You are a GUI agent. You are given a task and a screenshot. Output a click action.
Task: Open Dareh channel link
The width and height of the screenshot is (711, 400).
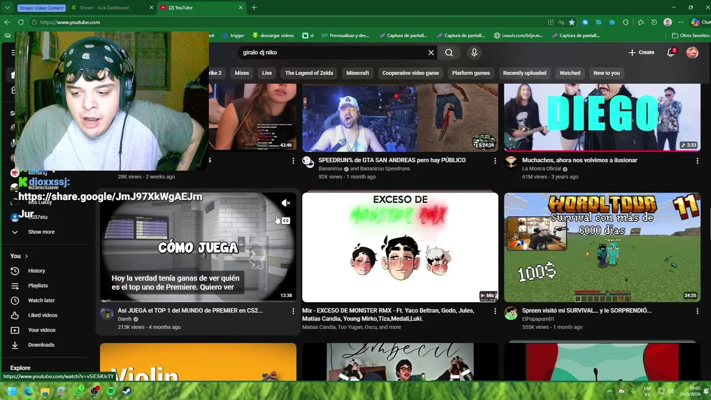pos(124,319)
